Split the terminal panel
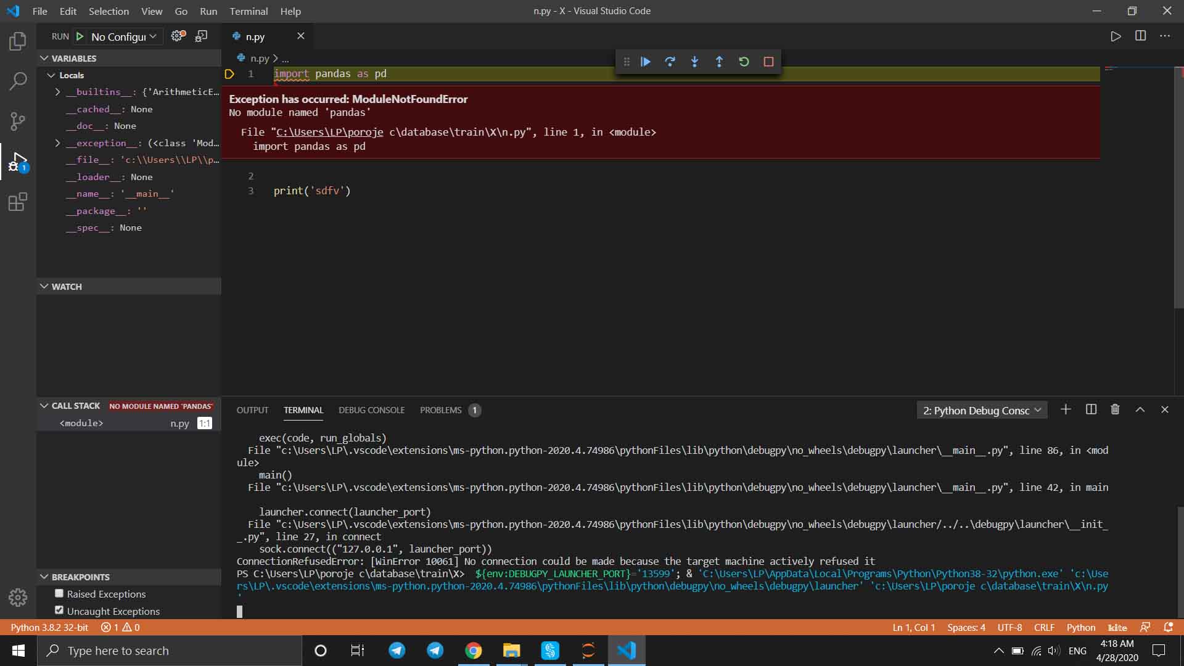The width and height of the screenshot is (1184, 666). (1091, 409)
